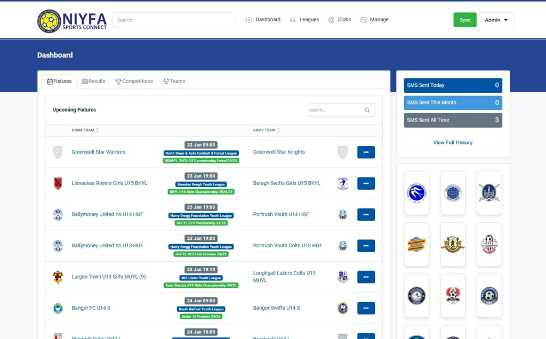
Task: Switch to the Results tab
Action: point(93,81)
